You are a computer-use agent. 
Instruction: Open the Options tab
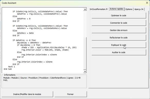click(x=129, y=9)
